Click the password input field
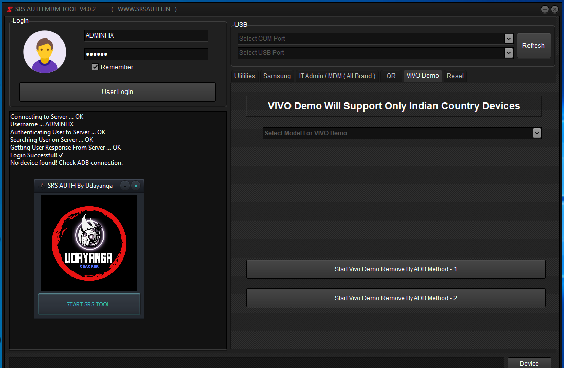This screenshot has height=368, width=564. click(x=146, y=54)
